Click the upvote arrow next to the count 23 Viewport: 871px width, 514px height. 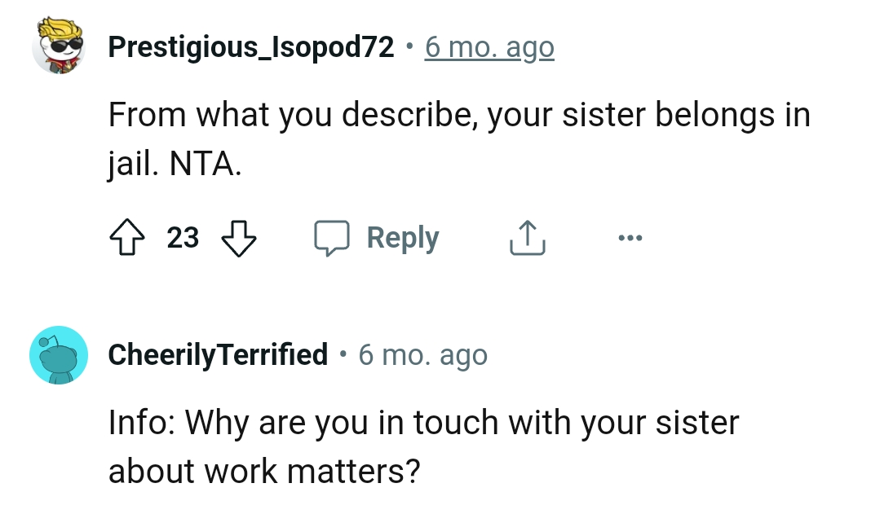click(126, 238)
